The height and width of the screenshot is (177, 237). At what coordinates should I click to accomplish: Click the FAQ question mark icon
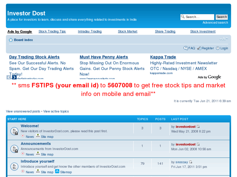pyautogui.click(x=185, y=48)
